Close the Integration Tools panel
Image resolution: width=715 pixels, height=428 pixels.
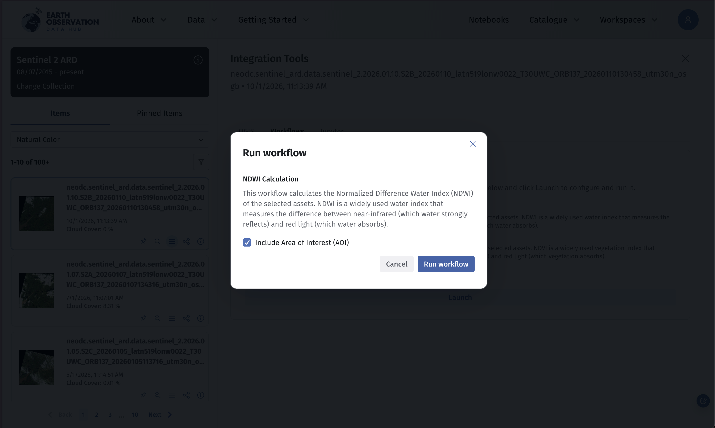tap(685, 58)
